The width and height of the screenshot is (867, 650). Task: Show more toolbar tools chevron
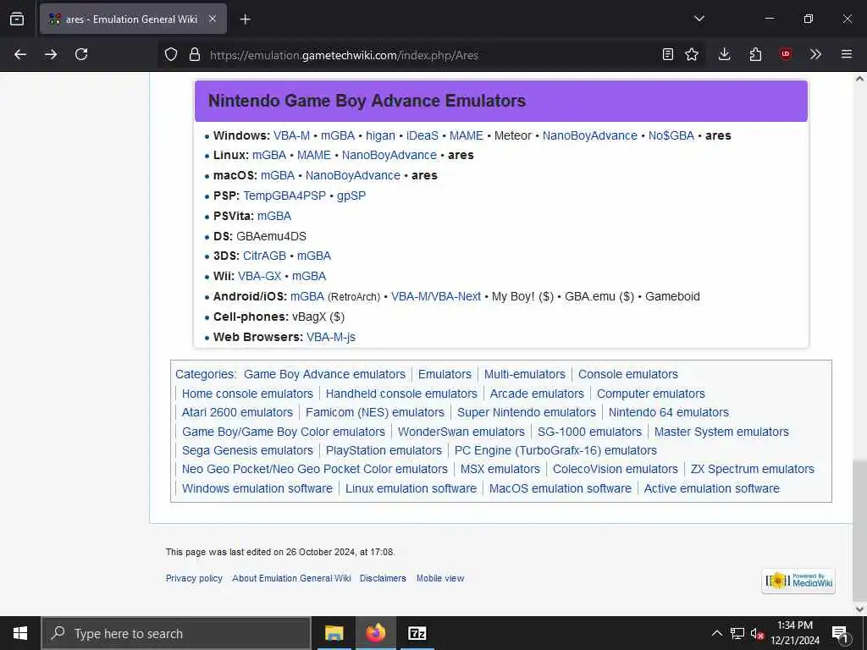(815, 54)
